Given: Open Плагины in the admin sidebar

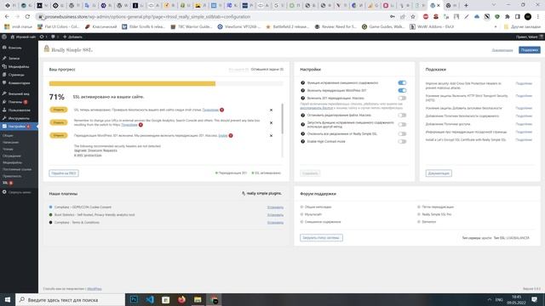Looking at the screenshot, I should click(15, 102).
